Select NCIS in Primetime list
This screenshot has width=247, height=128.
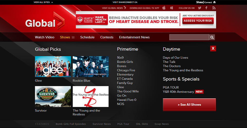[x=120, y=104]
